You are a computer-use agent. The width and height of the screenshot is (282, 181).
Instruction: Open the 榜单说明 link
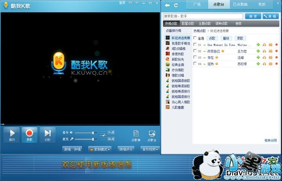coord(271,141)
